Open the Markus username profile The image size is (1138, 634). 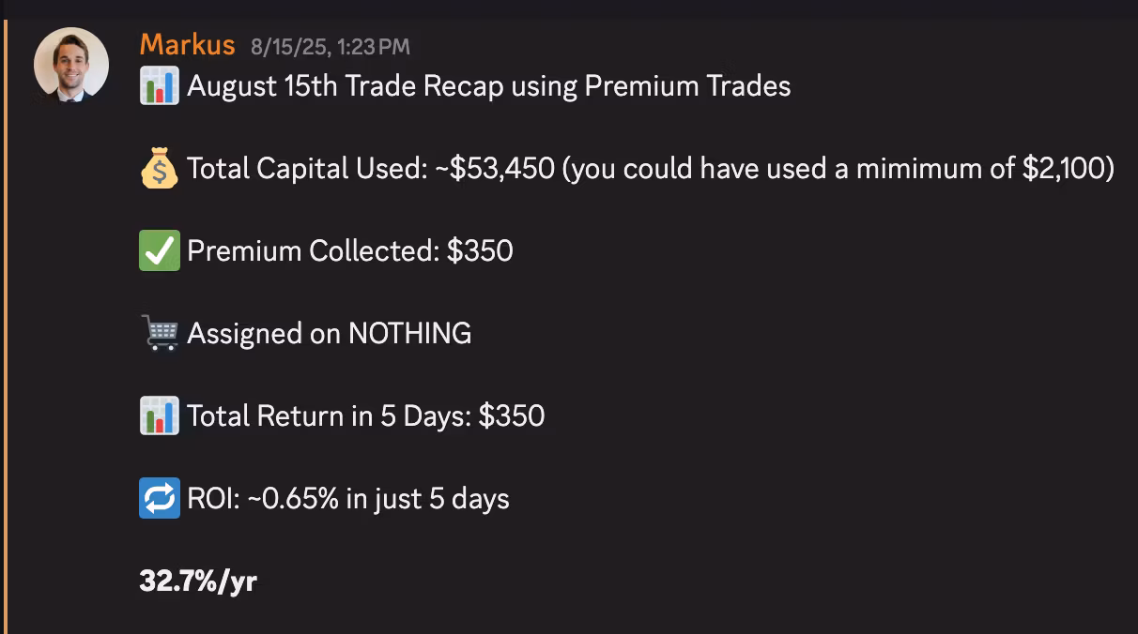(187, 44)
